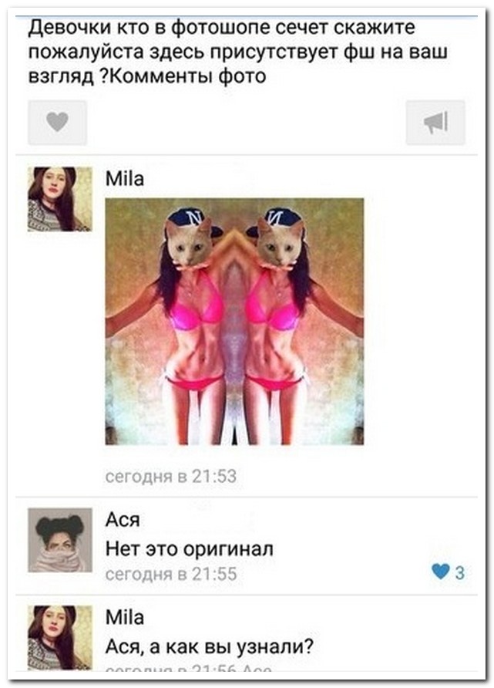Like the post with the gray heart button
Viewport: 494px width, 688px height.
point(58,123)
